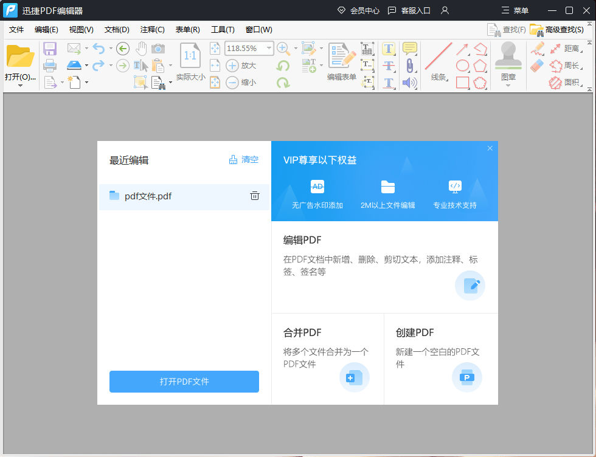Select the strikethrough text tool
Viewport: 596px width, 457px height.
(x=389, y=66)
